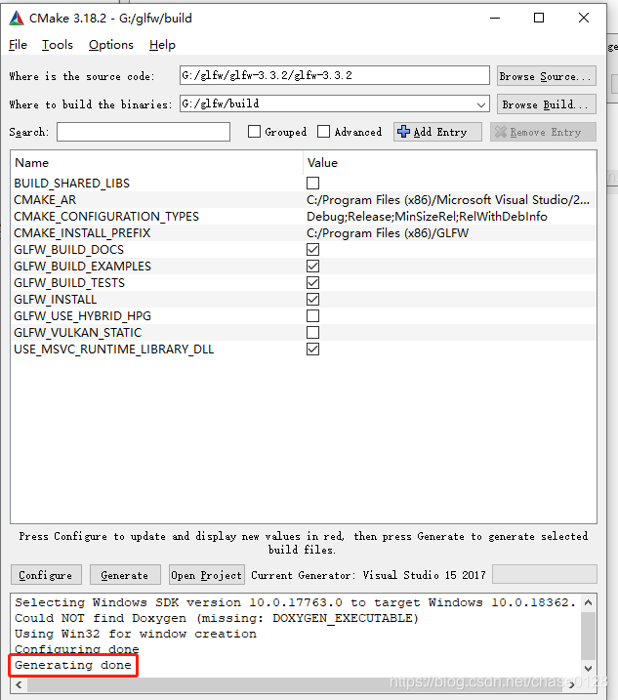Click the Search input field

click(x=144, y=132)
